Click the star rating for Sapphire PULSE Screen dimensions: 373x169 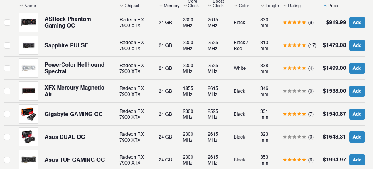[294, 45]
